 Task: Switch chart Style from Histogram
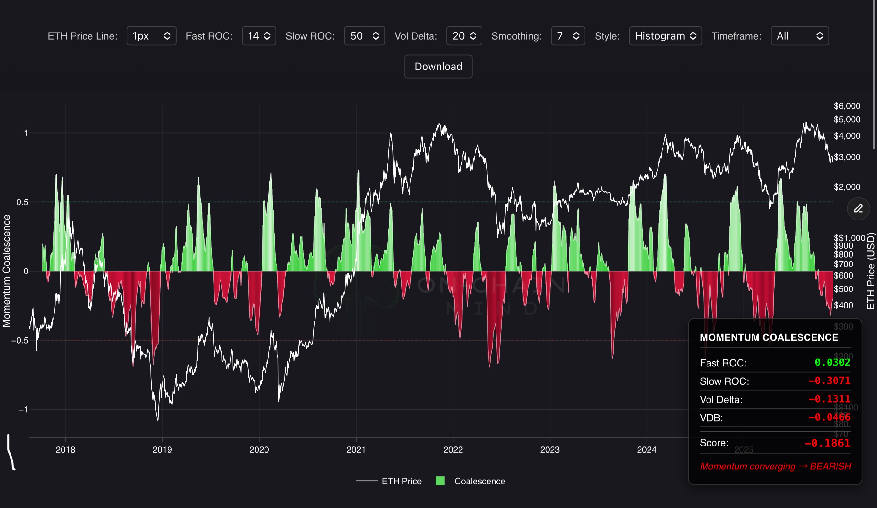click(x=665, y=36)
